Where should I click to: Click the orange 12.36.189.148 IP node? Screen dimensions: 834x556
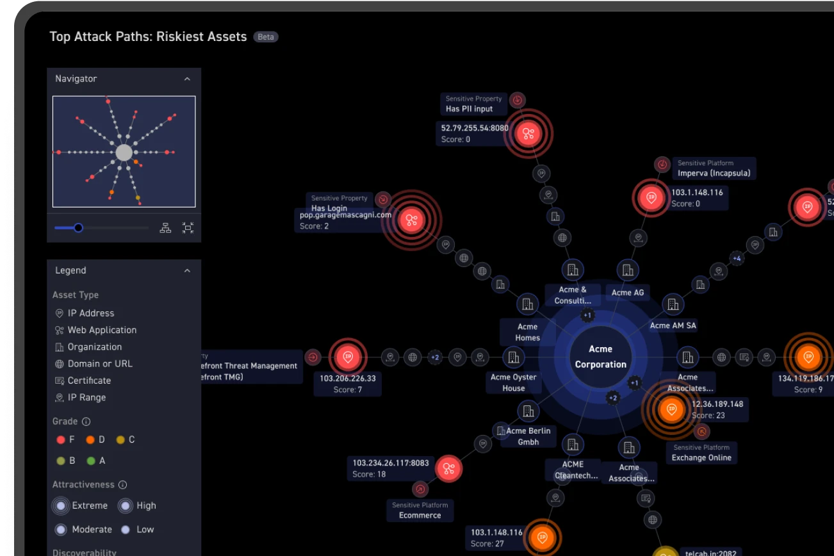(671, 408)
